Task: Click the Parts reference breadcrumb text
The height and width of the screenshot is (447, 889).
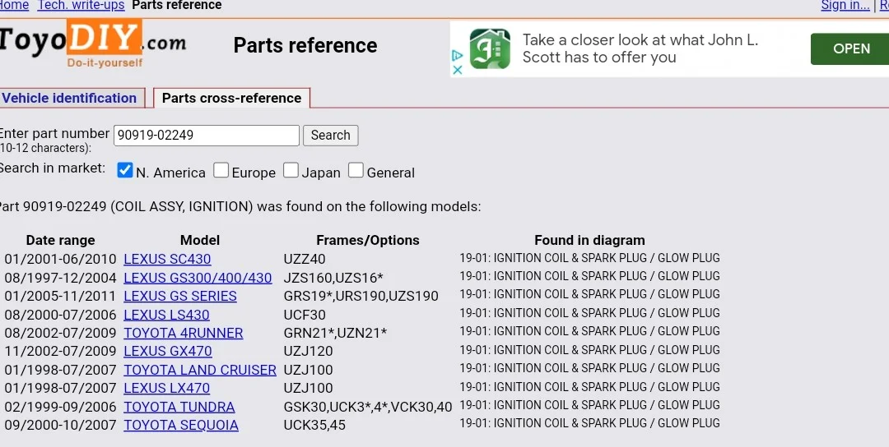Action: coord(177,6)
